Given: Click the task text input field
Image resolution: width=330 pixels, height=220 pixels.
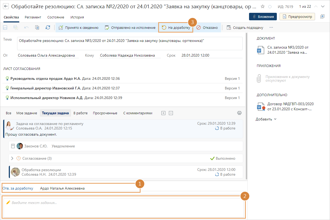Looking at the screenshot, I should (123, 207).
